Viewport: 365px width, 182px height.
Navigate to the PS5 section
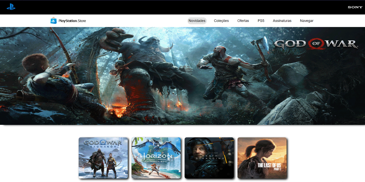[x=261, y=20]
